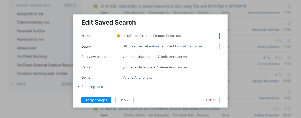Image resolution: width=301 pixels, height=118 pixels.
Task: Delete this saved search
Action: (x=211, y=100)
